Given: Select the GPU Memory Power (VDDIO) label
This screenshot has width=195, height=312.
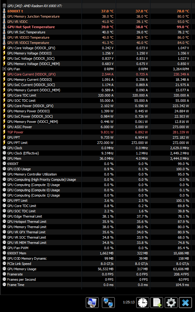Looking at the screenshot, I should tap(28, 111).
